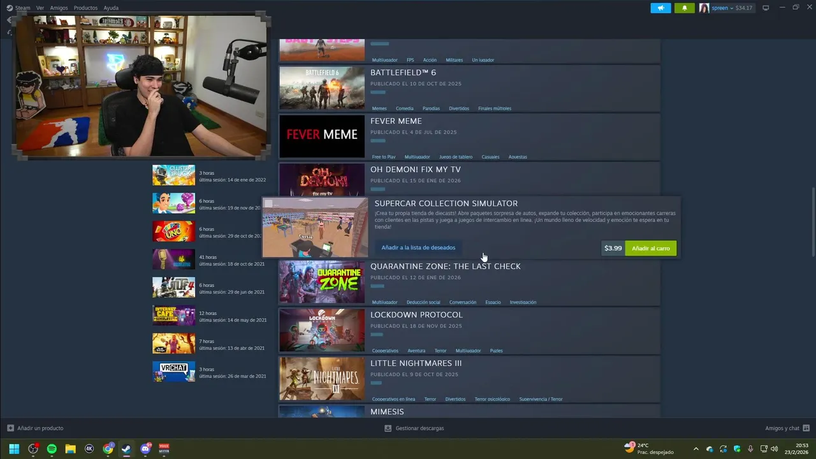Image resolution: width=816 pixels, height=459 pixels.
Task: Click the $3.99 price label
Action: pos(613,248)
